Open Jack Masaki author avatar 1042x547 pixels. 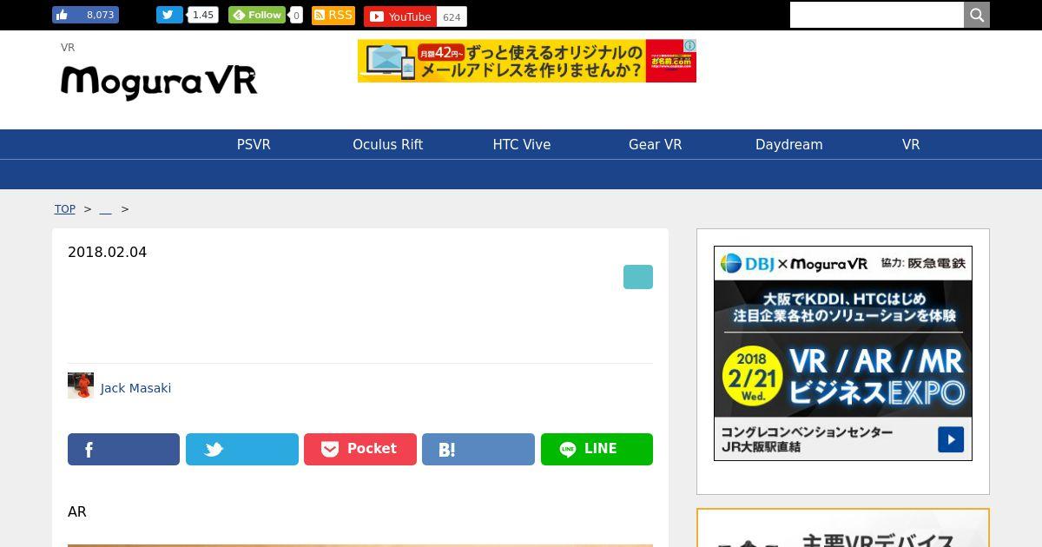pyautogui.click(x=81, y=386)
